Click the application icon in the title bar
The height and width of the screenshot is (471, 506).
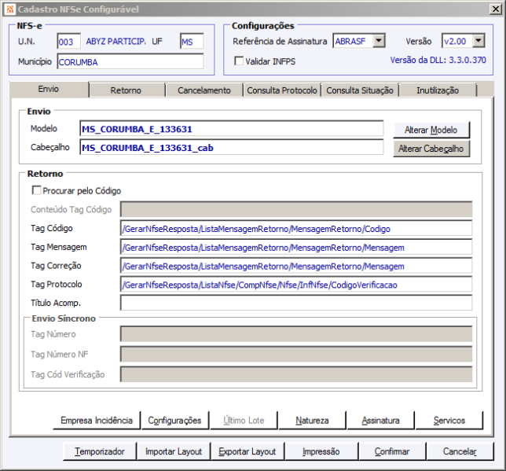click(10, 9)
